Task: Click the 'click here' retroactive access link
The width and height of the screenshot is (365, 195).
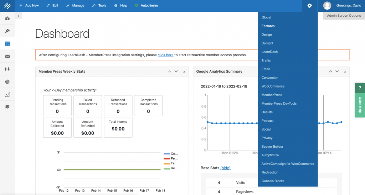Action: [165, 55]
